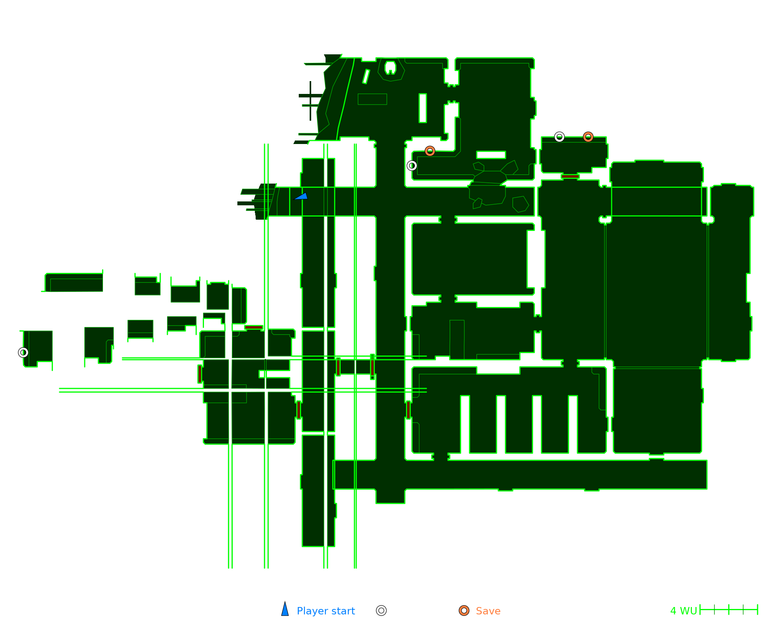Image resolution: width=777 pixels, height=621 pixels.
Task: Click the "Player start" legend label
Action: [326, 611]
